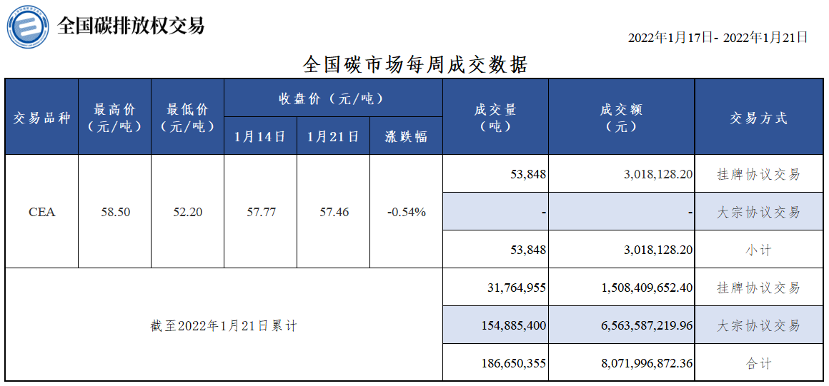Image resolution: width=829 pixels, height=386 pixels.
Task: Click the 全国碳市场每周成交数据 table title
Action: pyautogui.click(x=415, y=66)
